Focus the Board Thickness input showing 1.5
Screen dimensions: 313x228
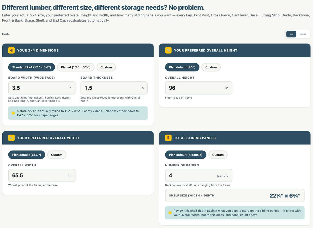tap(114, 88)
